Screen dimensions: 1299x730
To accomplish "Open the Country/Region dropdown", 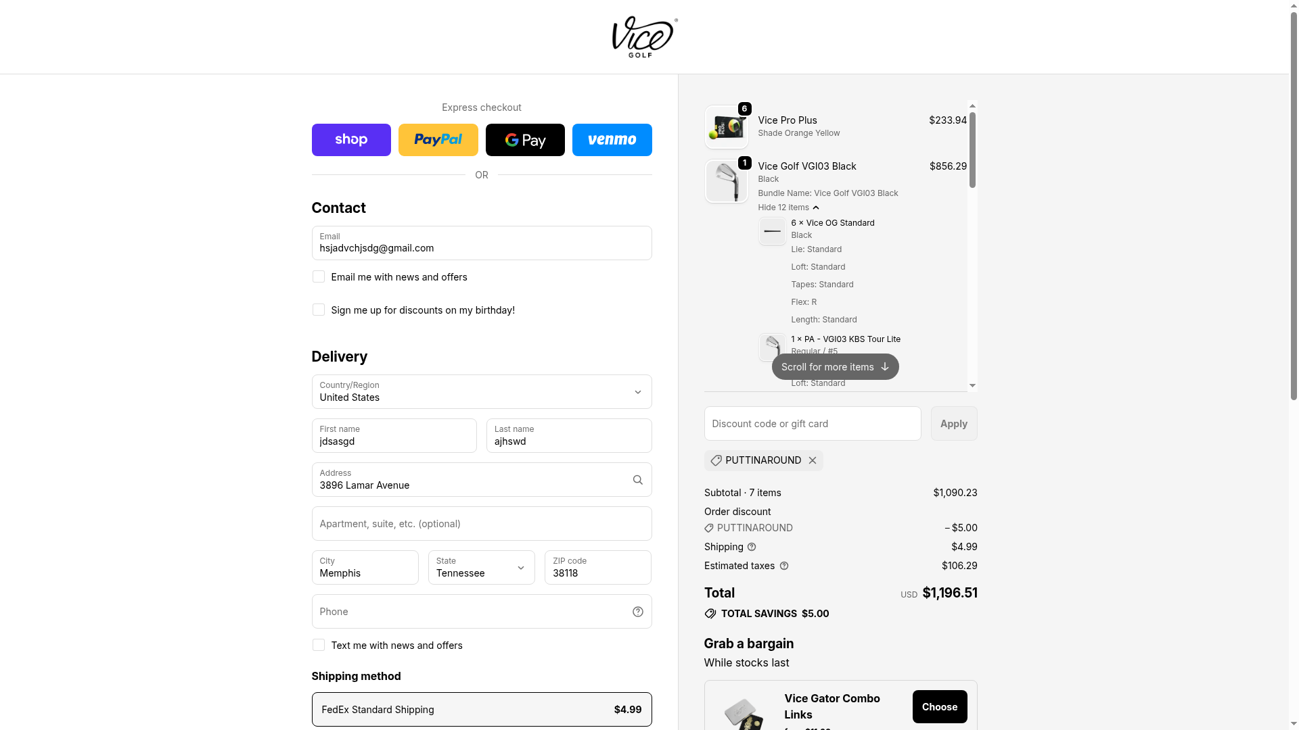I will click(x=481, y=392).
